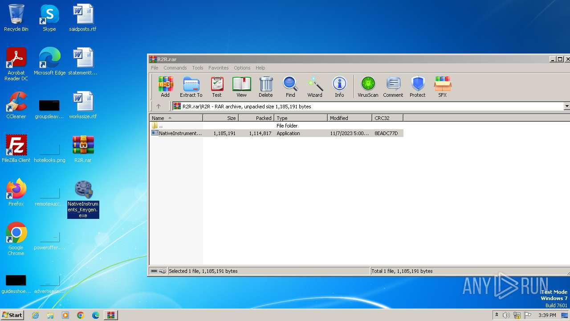Click packed size value 1,114,817
Viewport: 570px width, 321px height.
pyautogui.click(x=260, y=133)
